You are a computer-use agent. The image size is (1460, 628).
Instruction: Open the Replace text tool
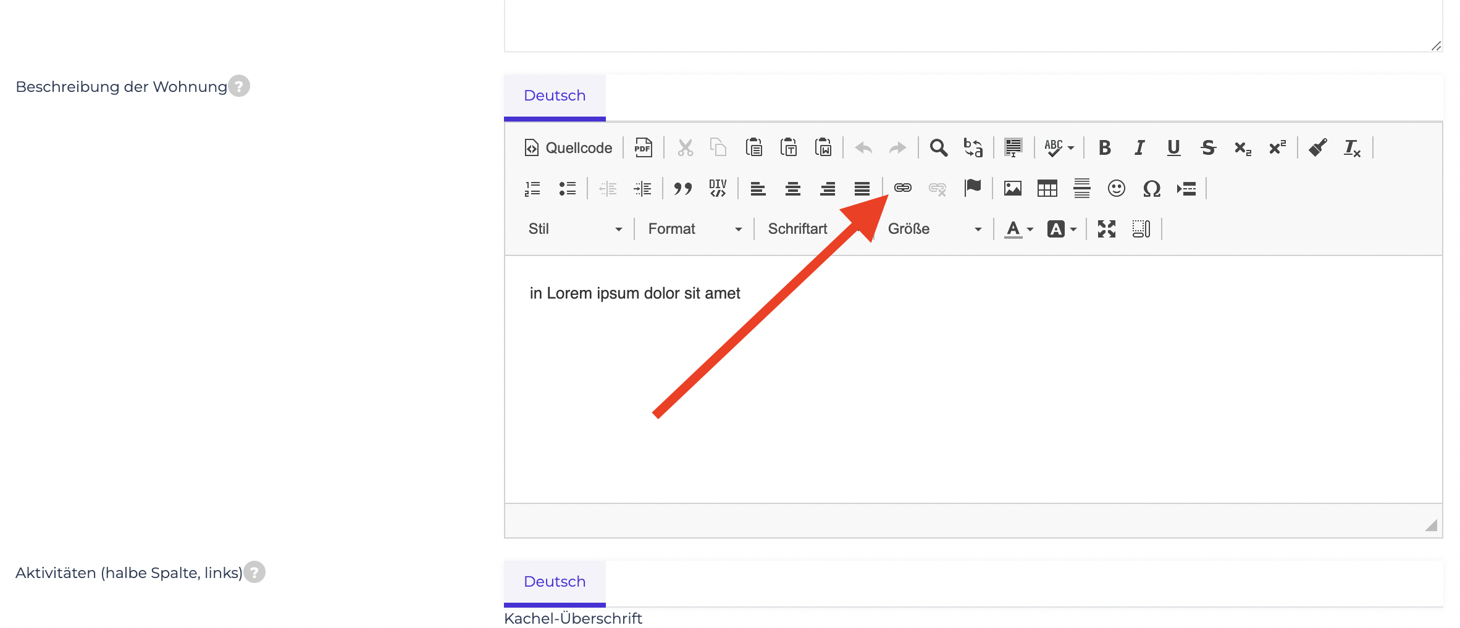(x=973, y=148)
